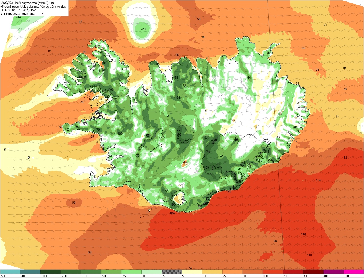Pick the checkered -5 to 5 legend swatch

172,272
